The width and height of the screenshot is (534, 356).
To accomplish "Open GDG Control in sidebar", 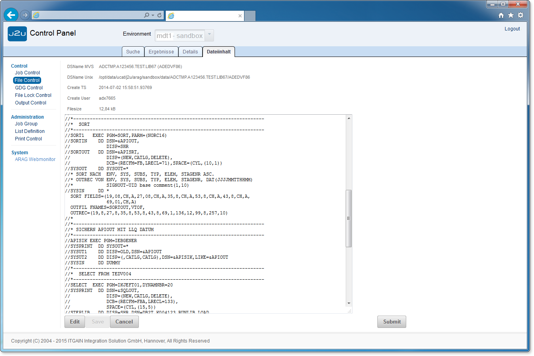I will (x=29, y=88).
